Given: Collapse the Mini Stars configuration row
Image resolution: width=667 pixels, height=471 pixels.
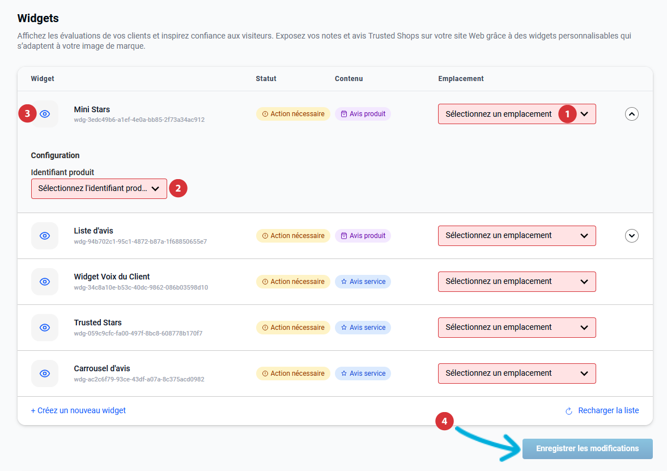Looking at the screenshot, I should tap(631, 114).
